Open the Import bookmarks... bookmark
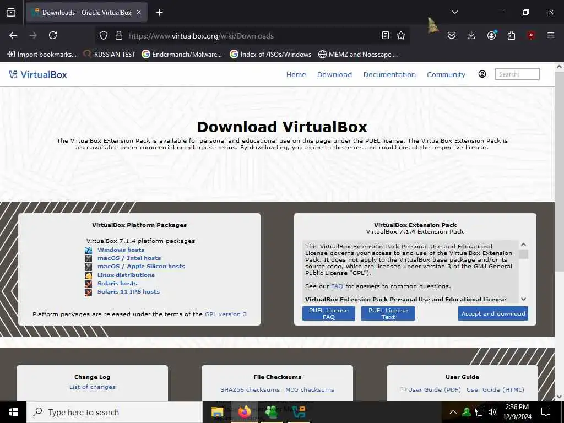 click(42, 55)
